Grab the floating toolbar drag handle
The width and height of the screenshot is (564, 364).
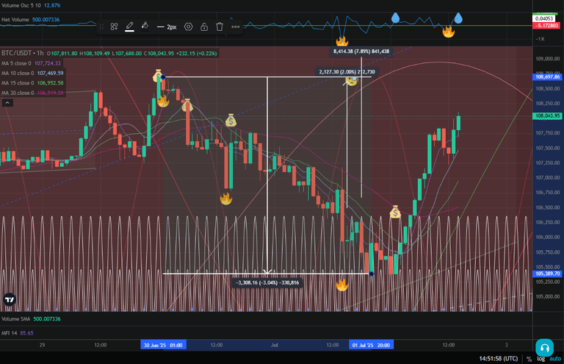click(101, 26)
